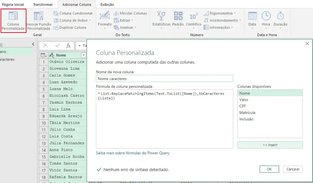Select cell Otávio Oliveira
313x183 pixels.
[67, 62]
